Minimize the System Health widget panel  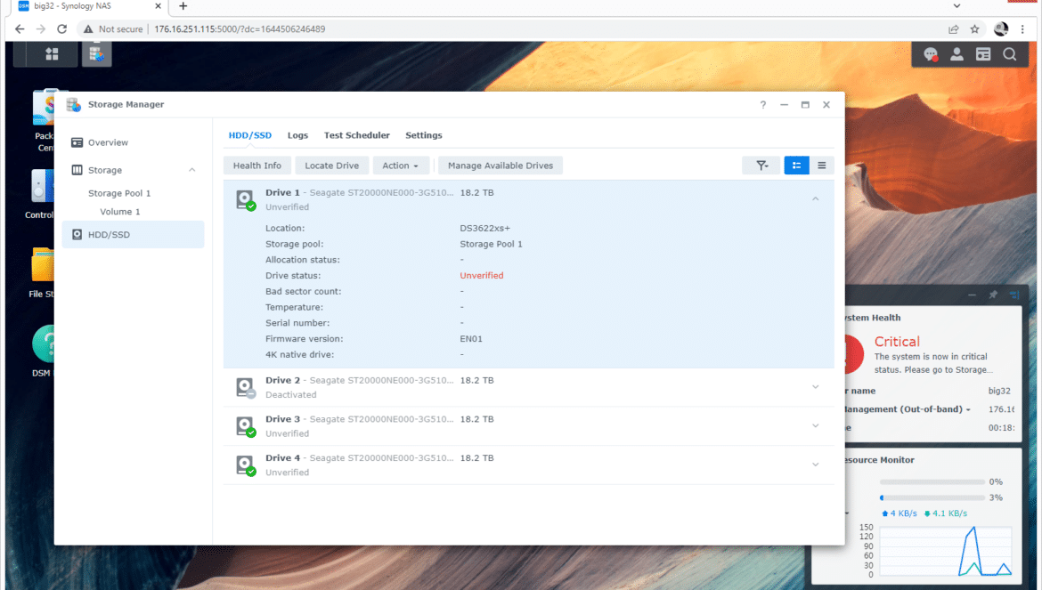pyautogui.click(x=973, y=295)
